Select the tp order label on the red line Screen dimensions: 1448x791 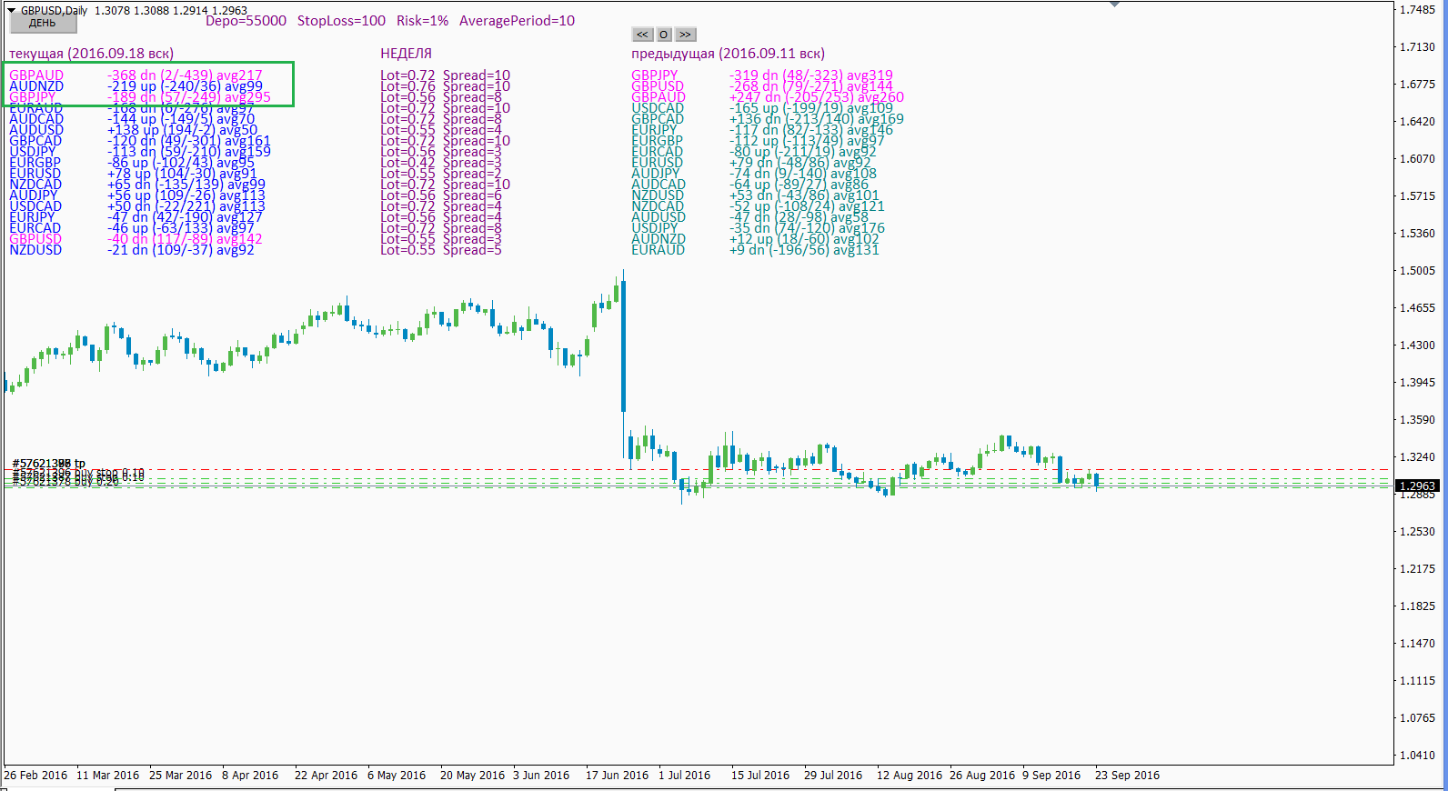tap(48, 464)
